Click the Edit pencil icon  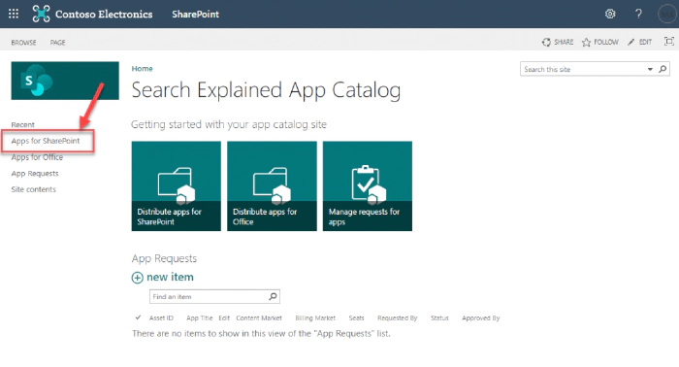click(630, 42)
